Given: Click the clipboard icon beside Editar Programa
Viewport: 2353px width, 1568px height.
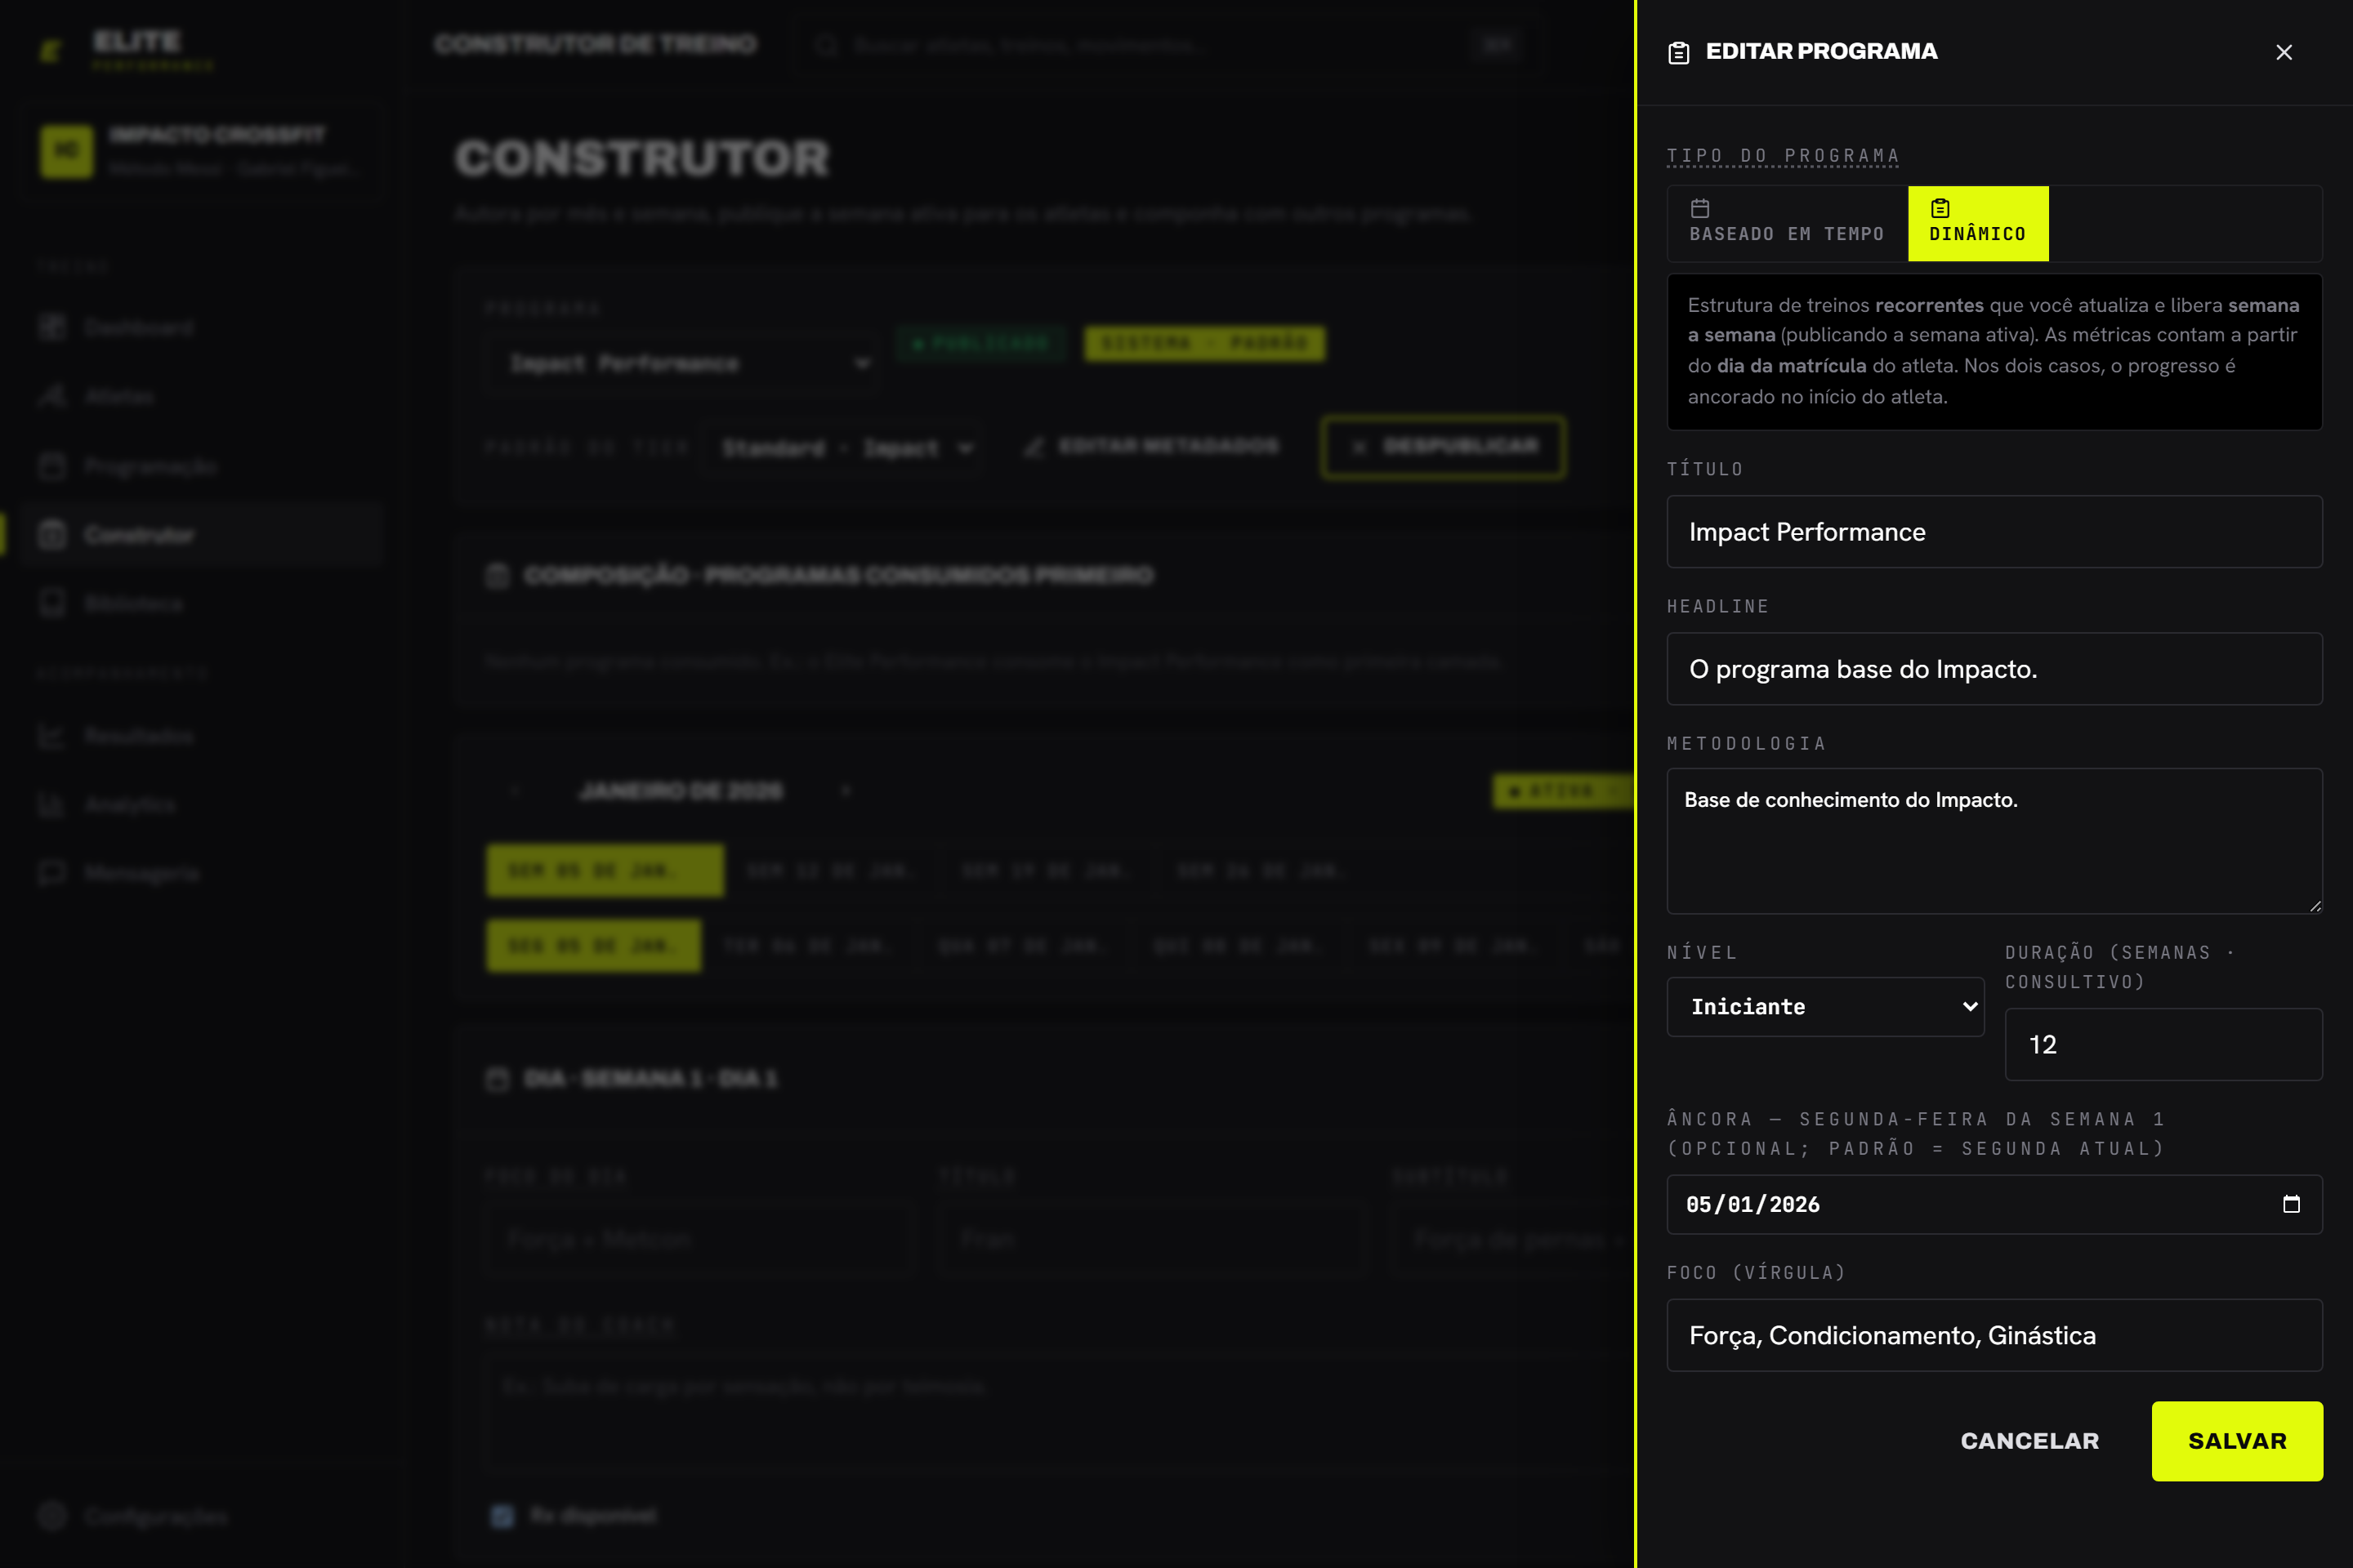Looking at the screenshot, I should tap(1679, 52).
